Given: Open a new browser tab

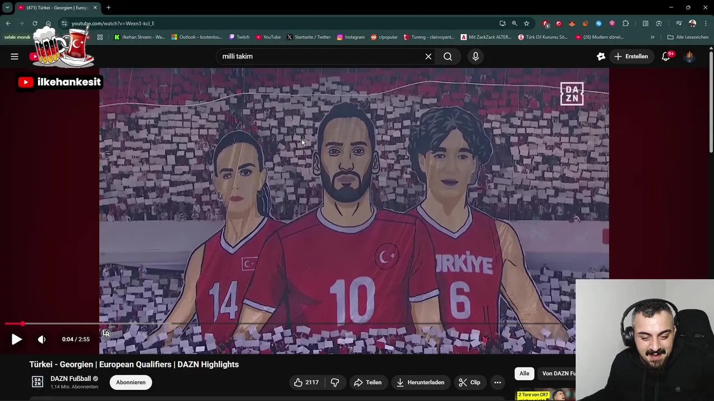Looking at the screenshot, I should click(108, 8).
